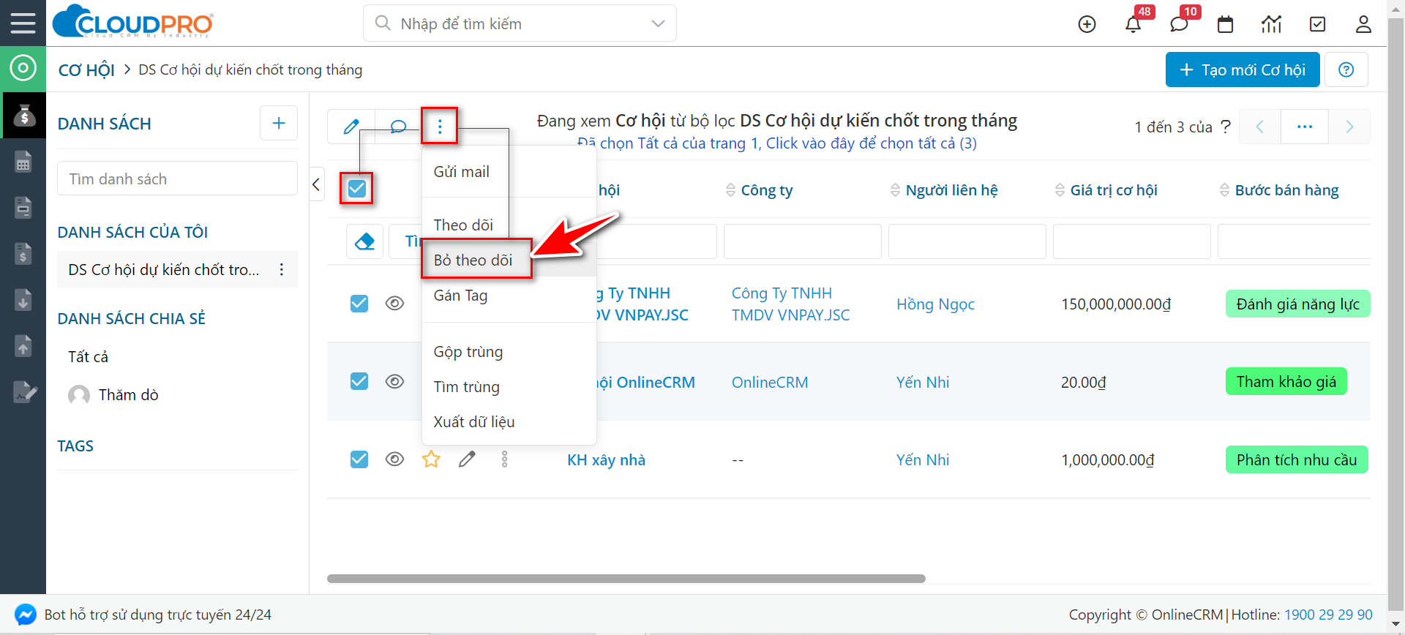1405x635 pixels.
Task: Uncheck the KH xây nhà row checkbox
Action: pos(359,459)
